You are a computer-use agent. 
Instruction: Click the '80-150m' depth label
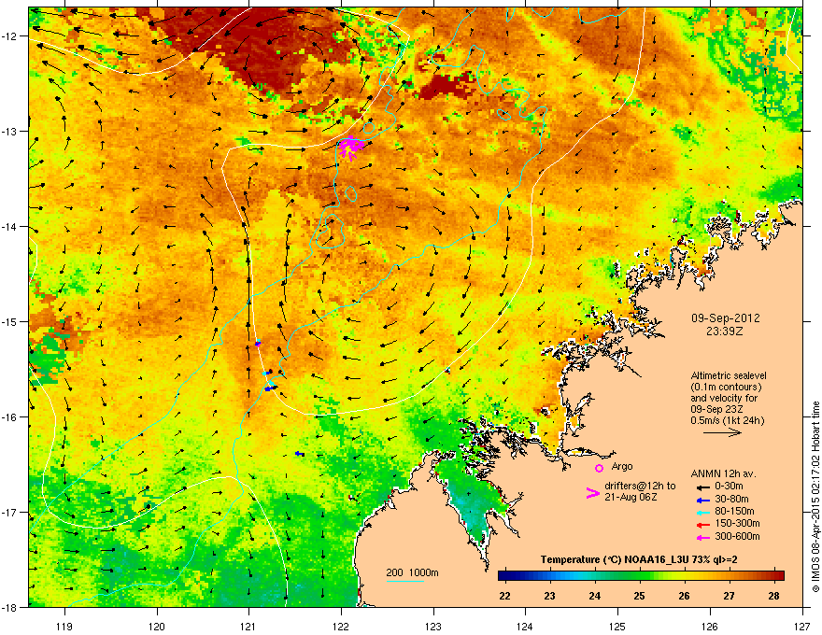point(734,511)
